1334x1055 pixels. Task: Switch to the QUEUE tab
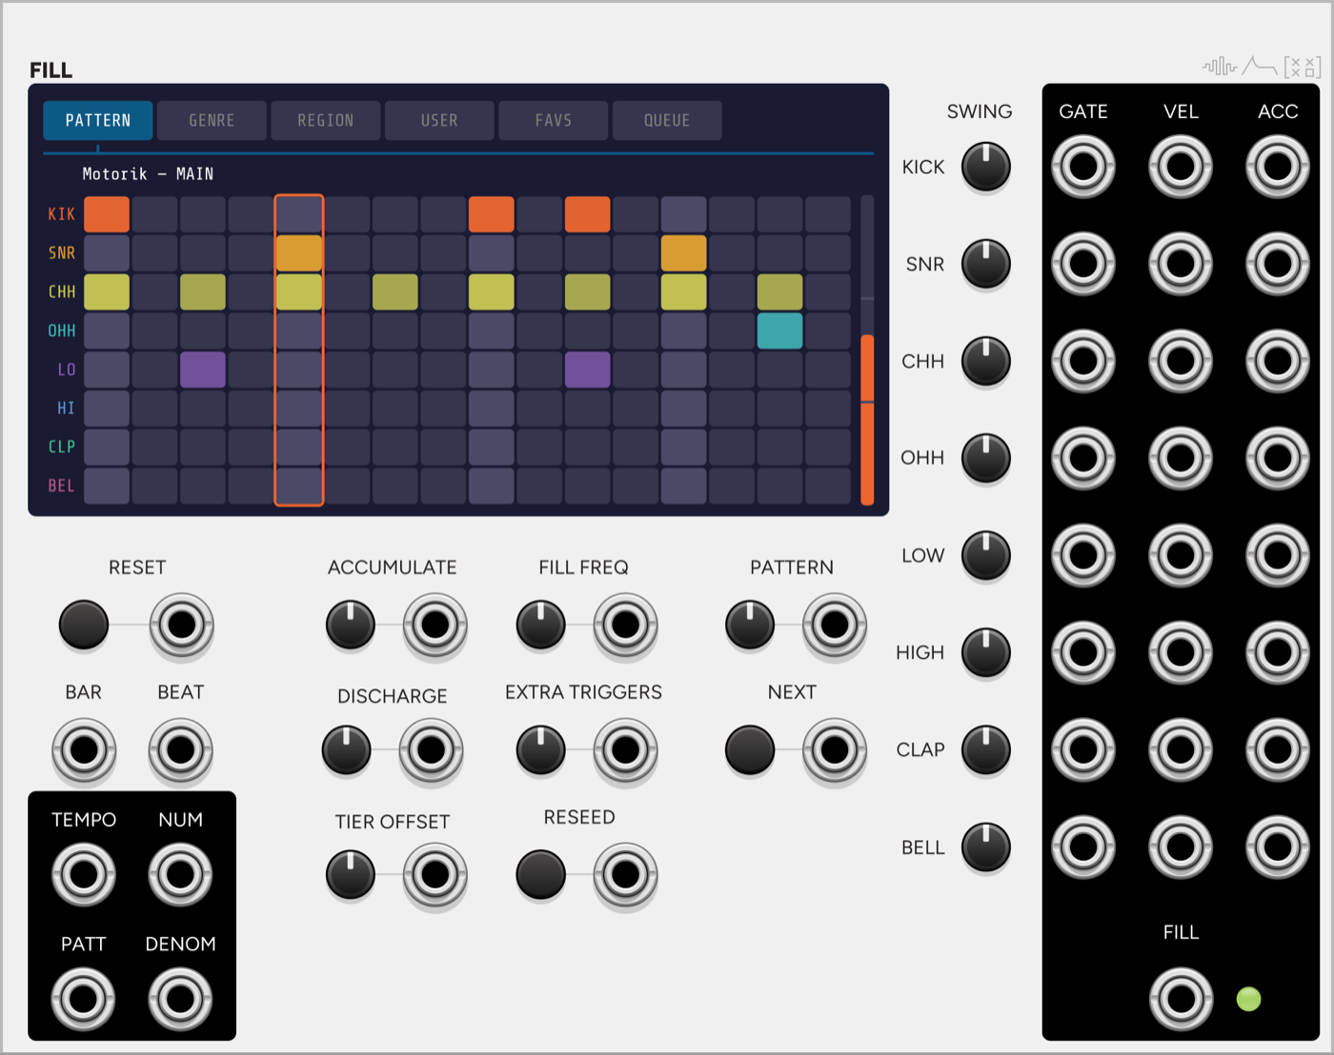pos(667,121)
